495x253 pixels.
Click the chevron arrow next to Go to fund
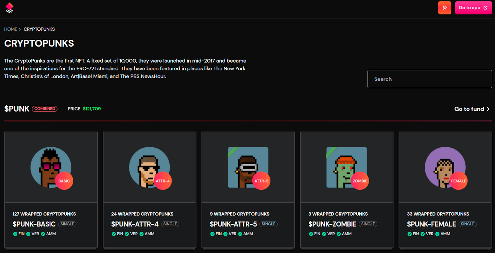pos(488,109)
